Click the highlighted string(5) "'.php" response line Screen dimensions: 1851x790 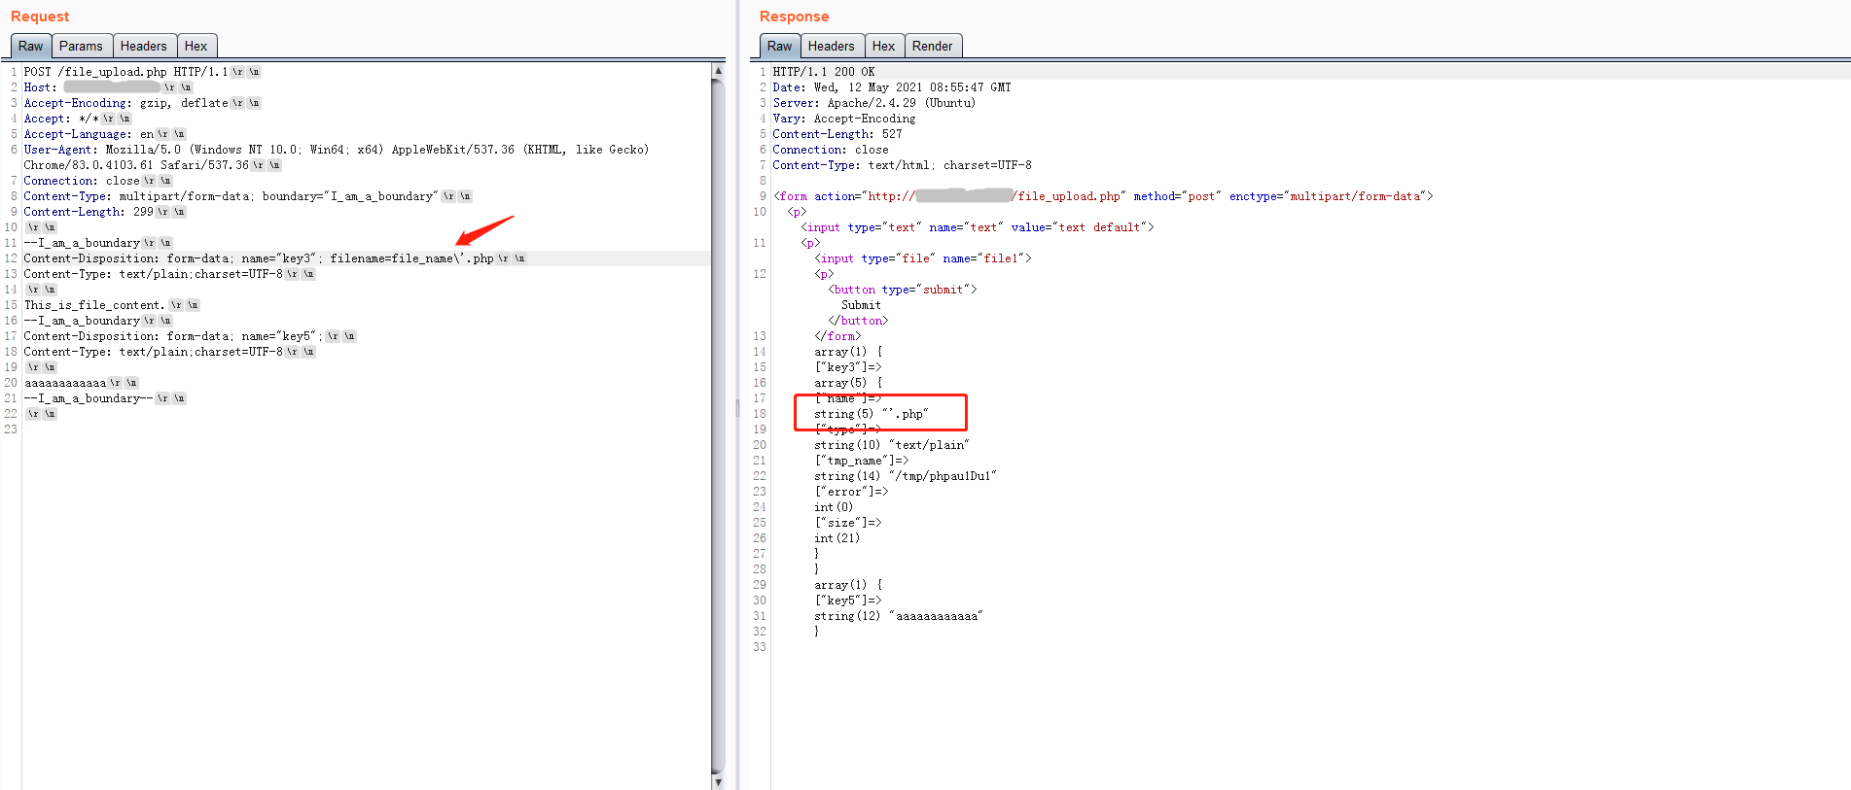[872, 414]
